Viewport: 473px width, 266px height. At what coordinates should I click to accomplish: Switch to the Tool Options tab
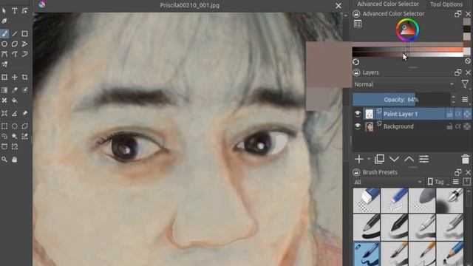tap(446, 4)
